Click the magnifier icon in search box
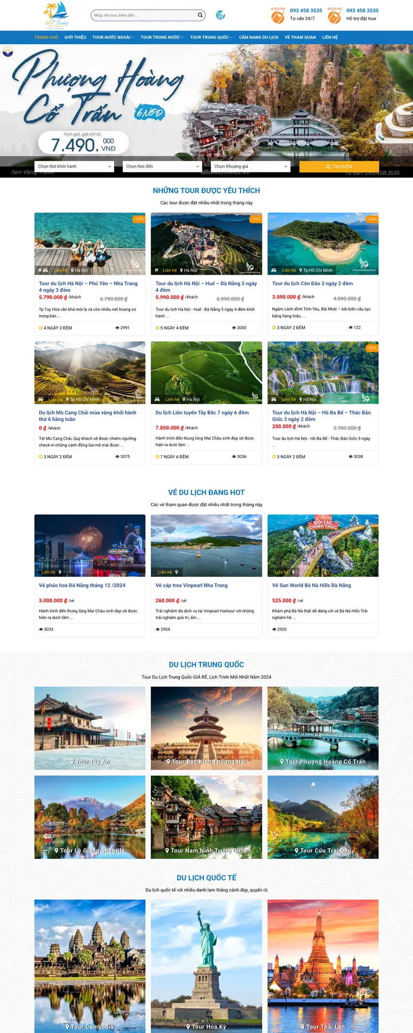Screen dimensions: 413x1033 tap(200, 15)
